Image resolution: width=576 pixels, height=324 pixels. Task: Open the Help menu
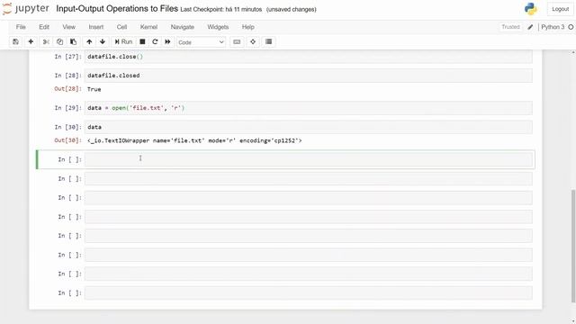248,27
